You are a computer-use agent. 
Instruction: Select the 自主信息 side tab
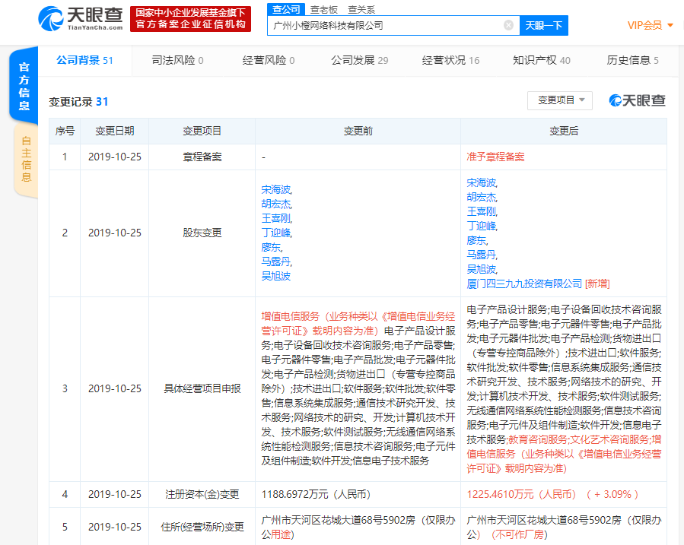coord(26,159)
